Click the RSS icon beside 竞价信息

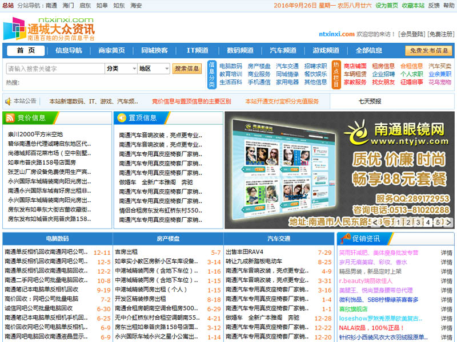point(10,118)
